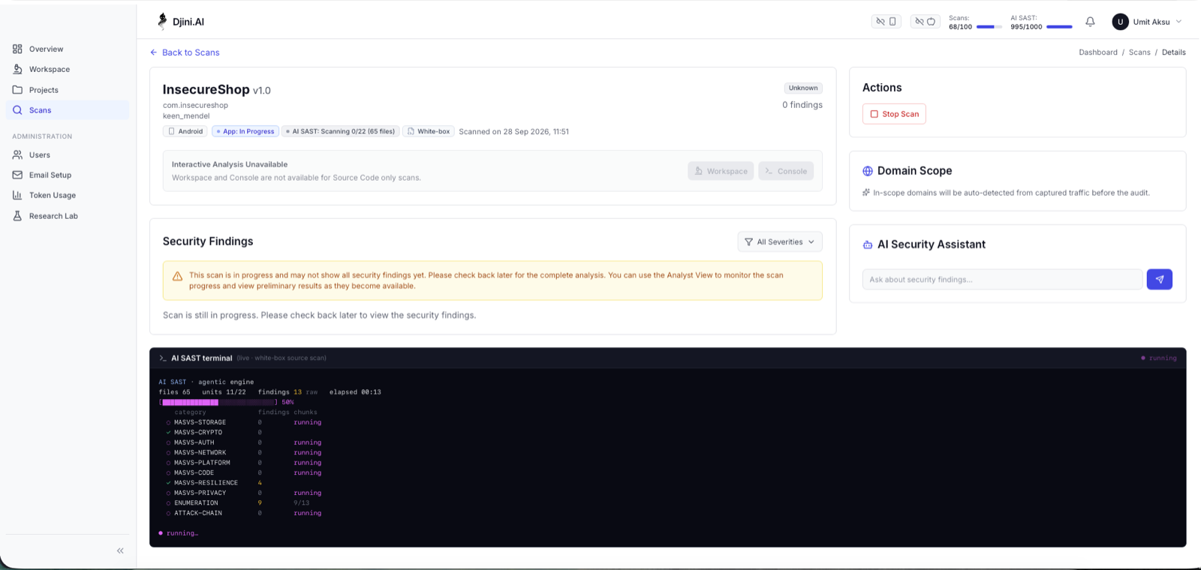
Task: Send message to AI Security Assistant
Action: tap(1160, 280)
